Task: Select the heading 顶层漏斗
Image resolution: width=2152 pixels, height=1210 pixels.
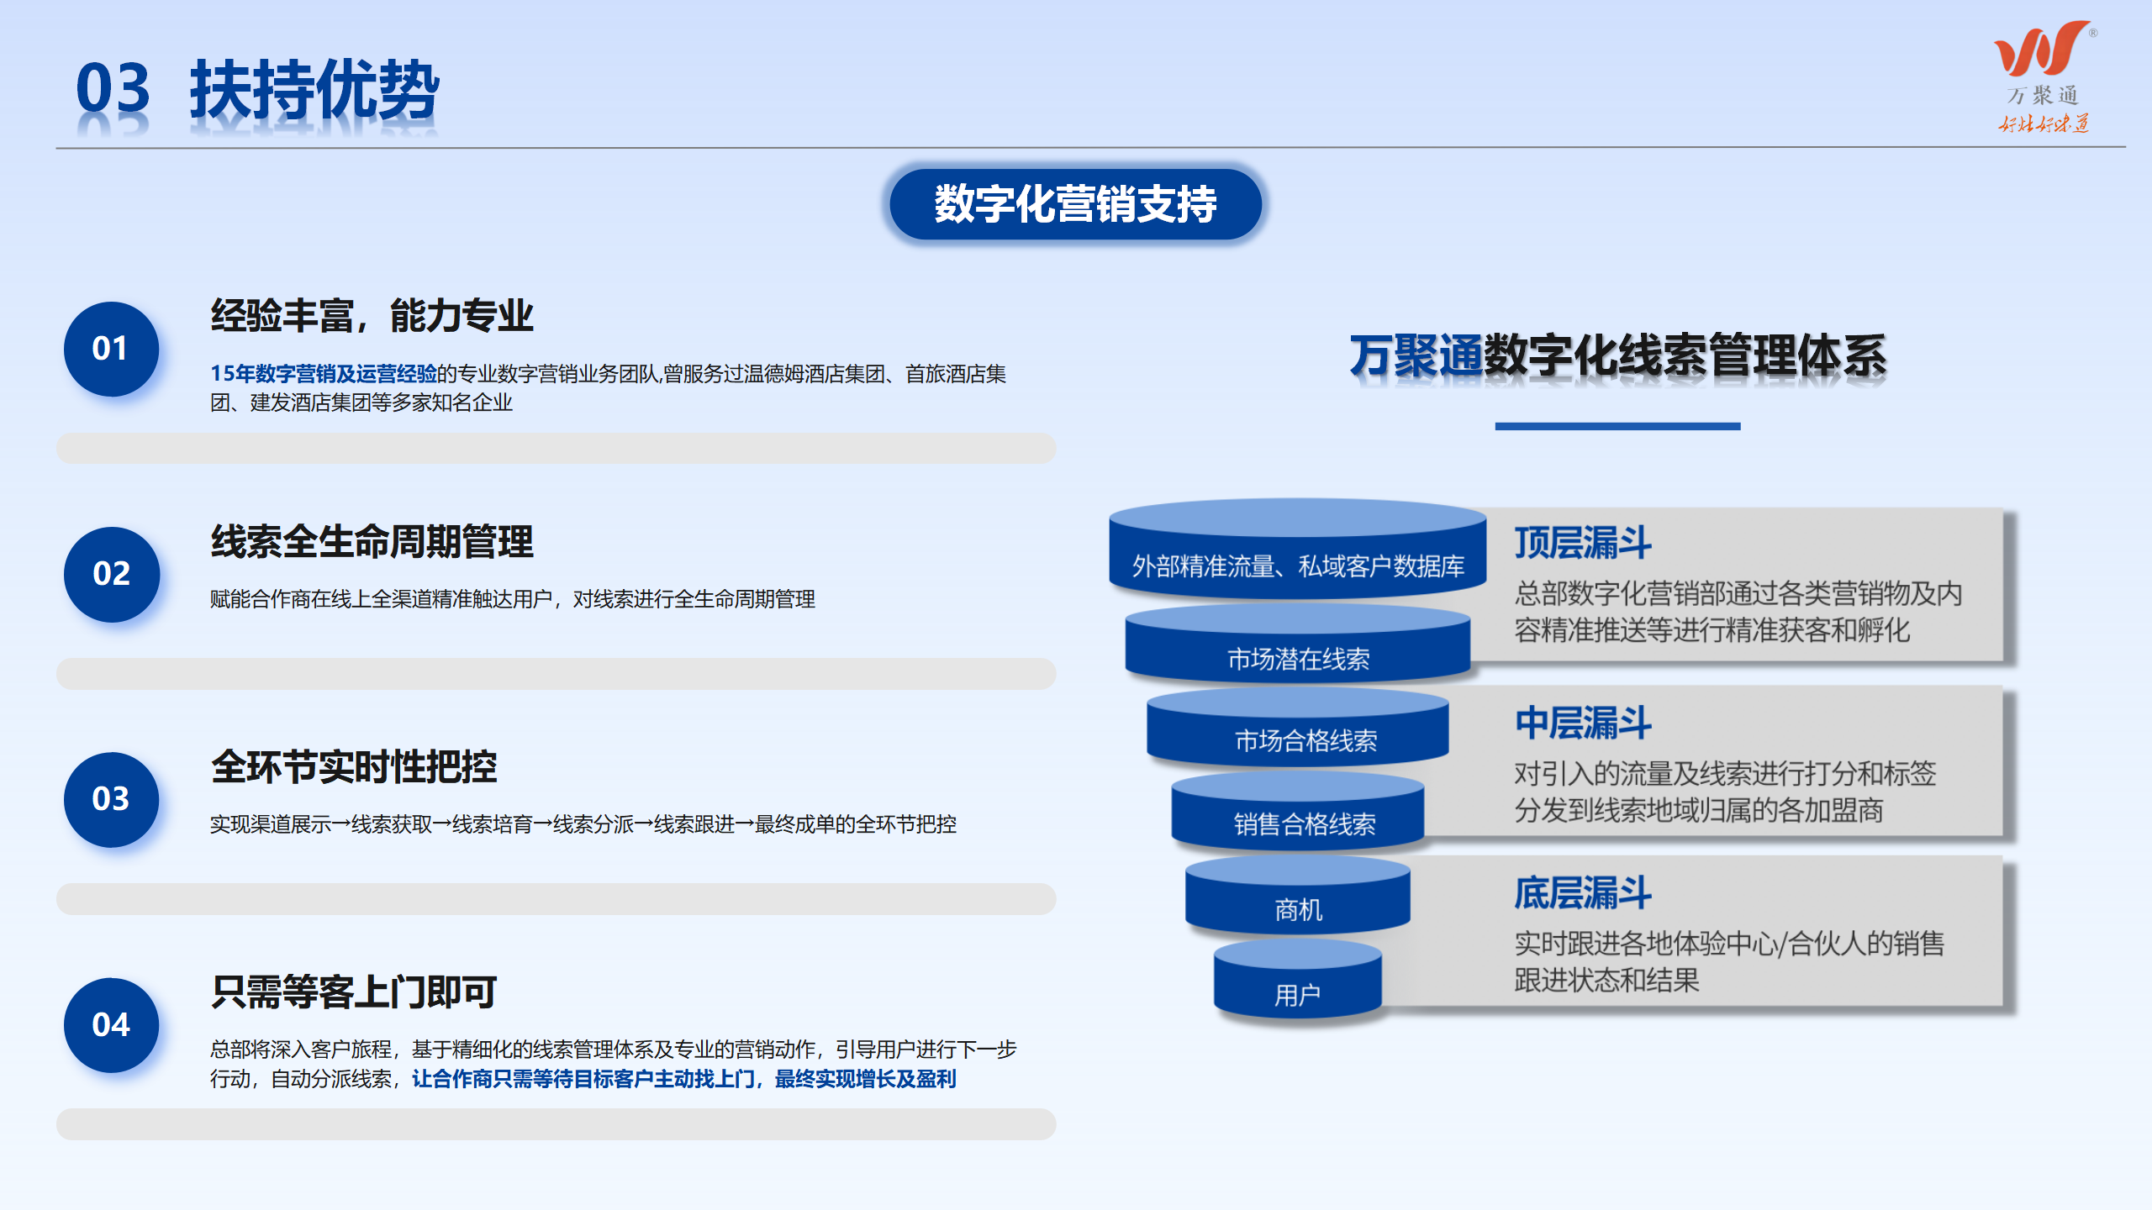Action: (1583, 542)
